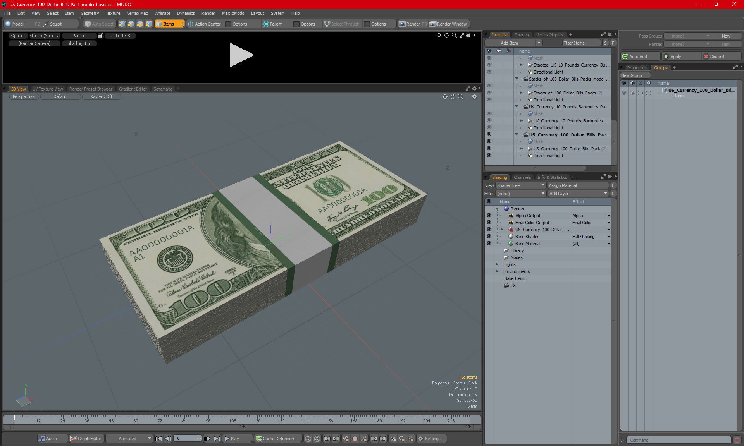Click the record keyframe circle icon
The image size is (744, 446).
(355, 439)
